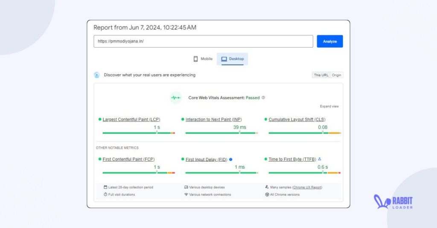Open Core Web Vitals Assessment help icon

click(x=263, y=98)
